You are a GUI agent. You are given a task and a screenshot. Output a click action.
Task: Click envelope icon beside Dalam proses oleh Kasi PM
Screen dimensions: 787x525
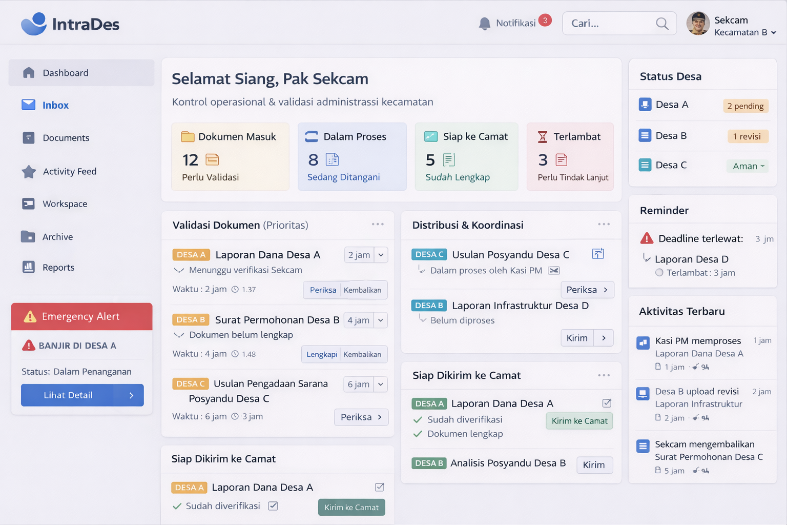tap(554, 271)
